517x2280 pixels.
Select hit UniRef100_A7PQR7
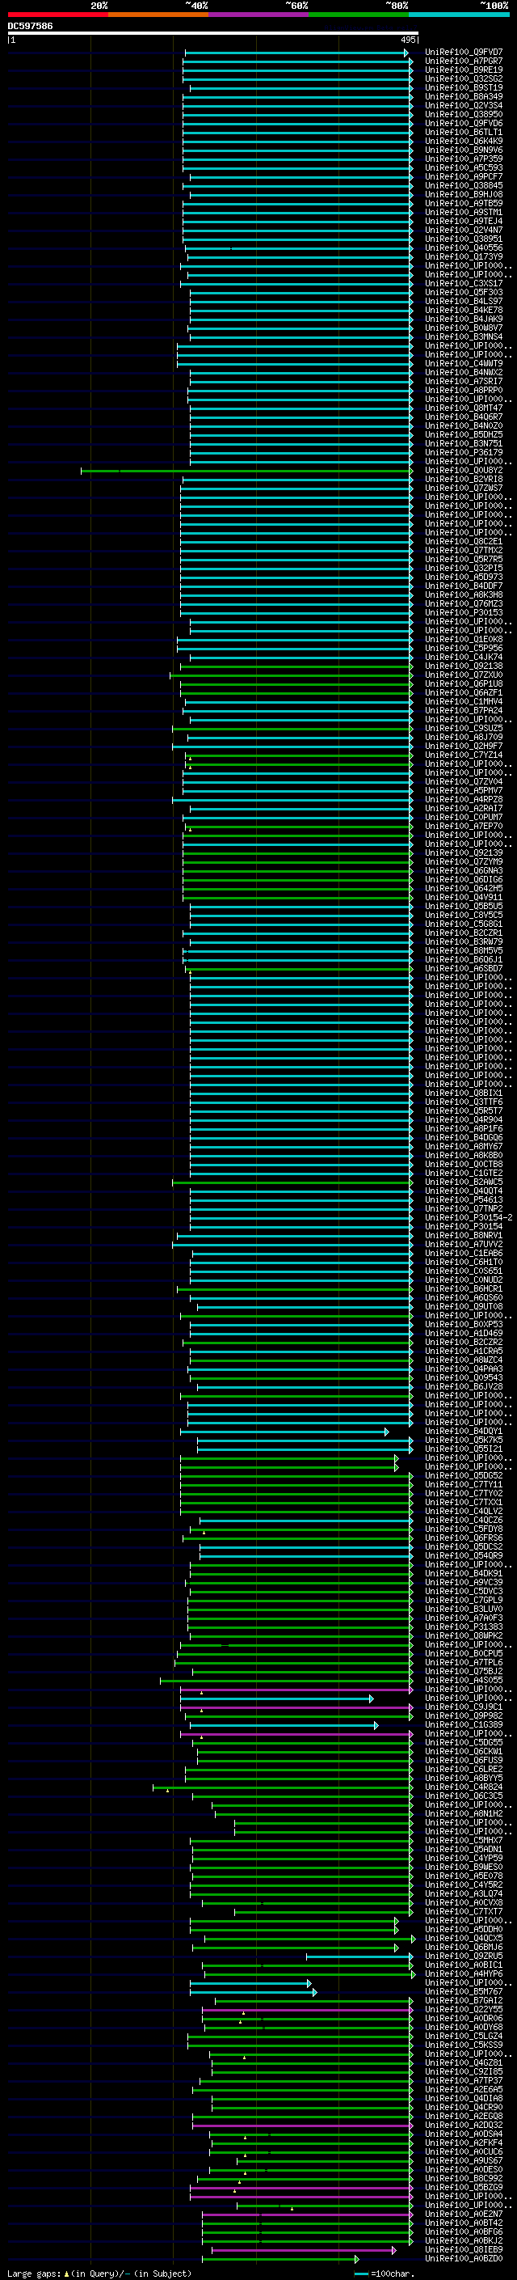(x=463, y=61)
